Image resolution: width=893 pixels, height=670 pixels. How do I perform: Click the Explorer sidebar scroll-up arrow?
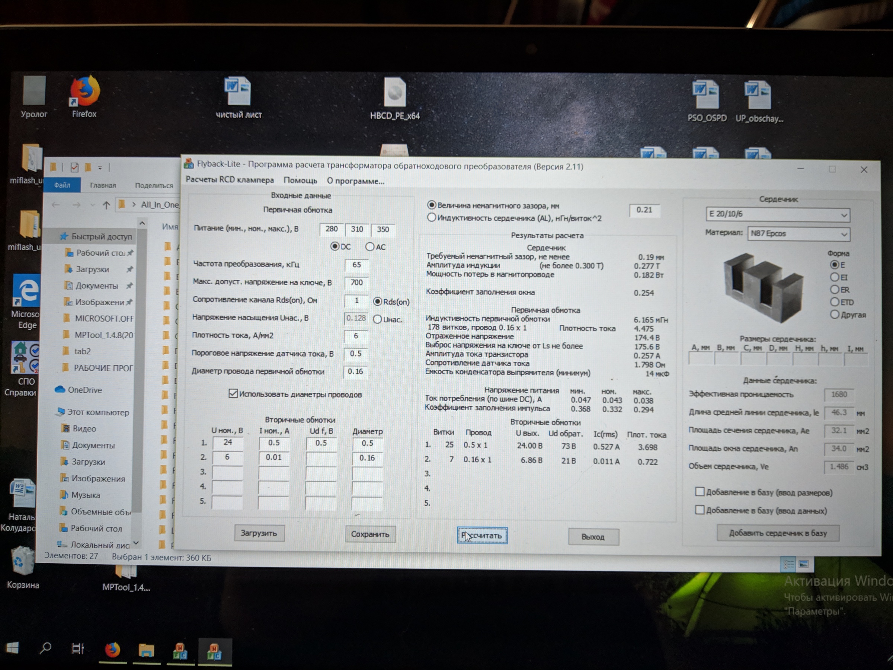coord(142,223)
